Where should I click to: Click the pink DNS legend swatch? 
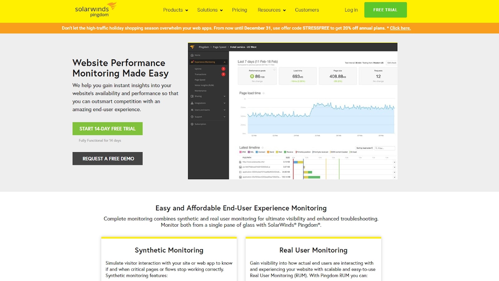coord(240,152)
